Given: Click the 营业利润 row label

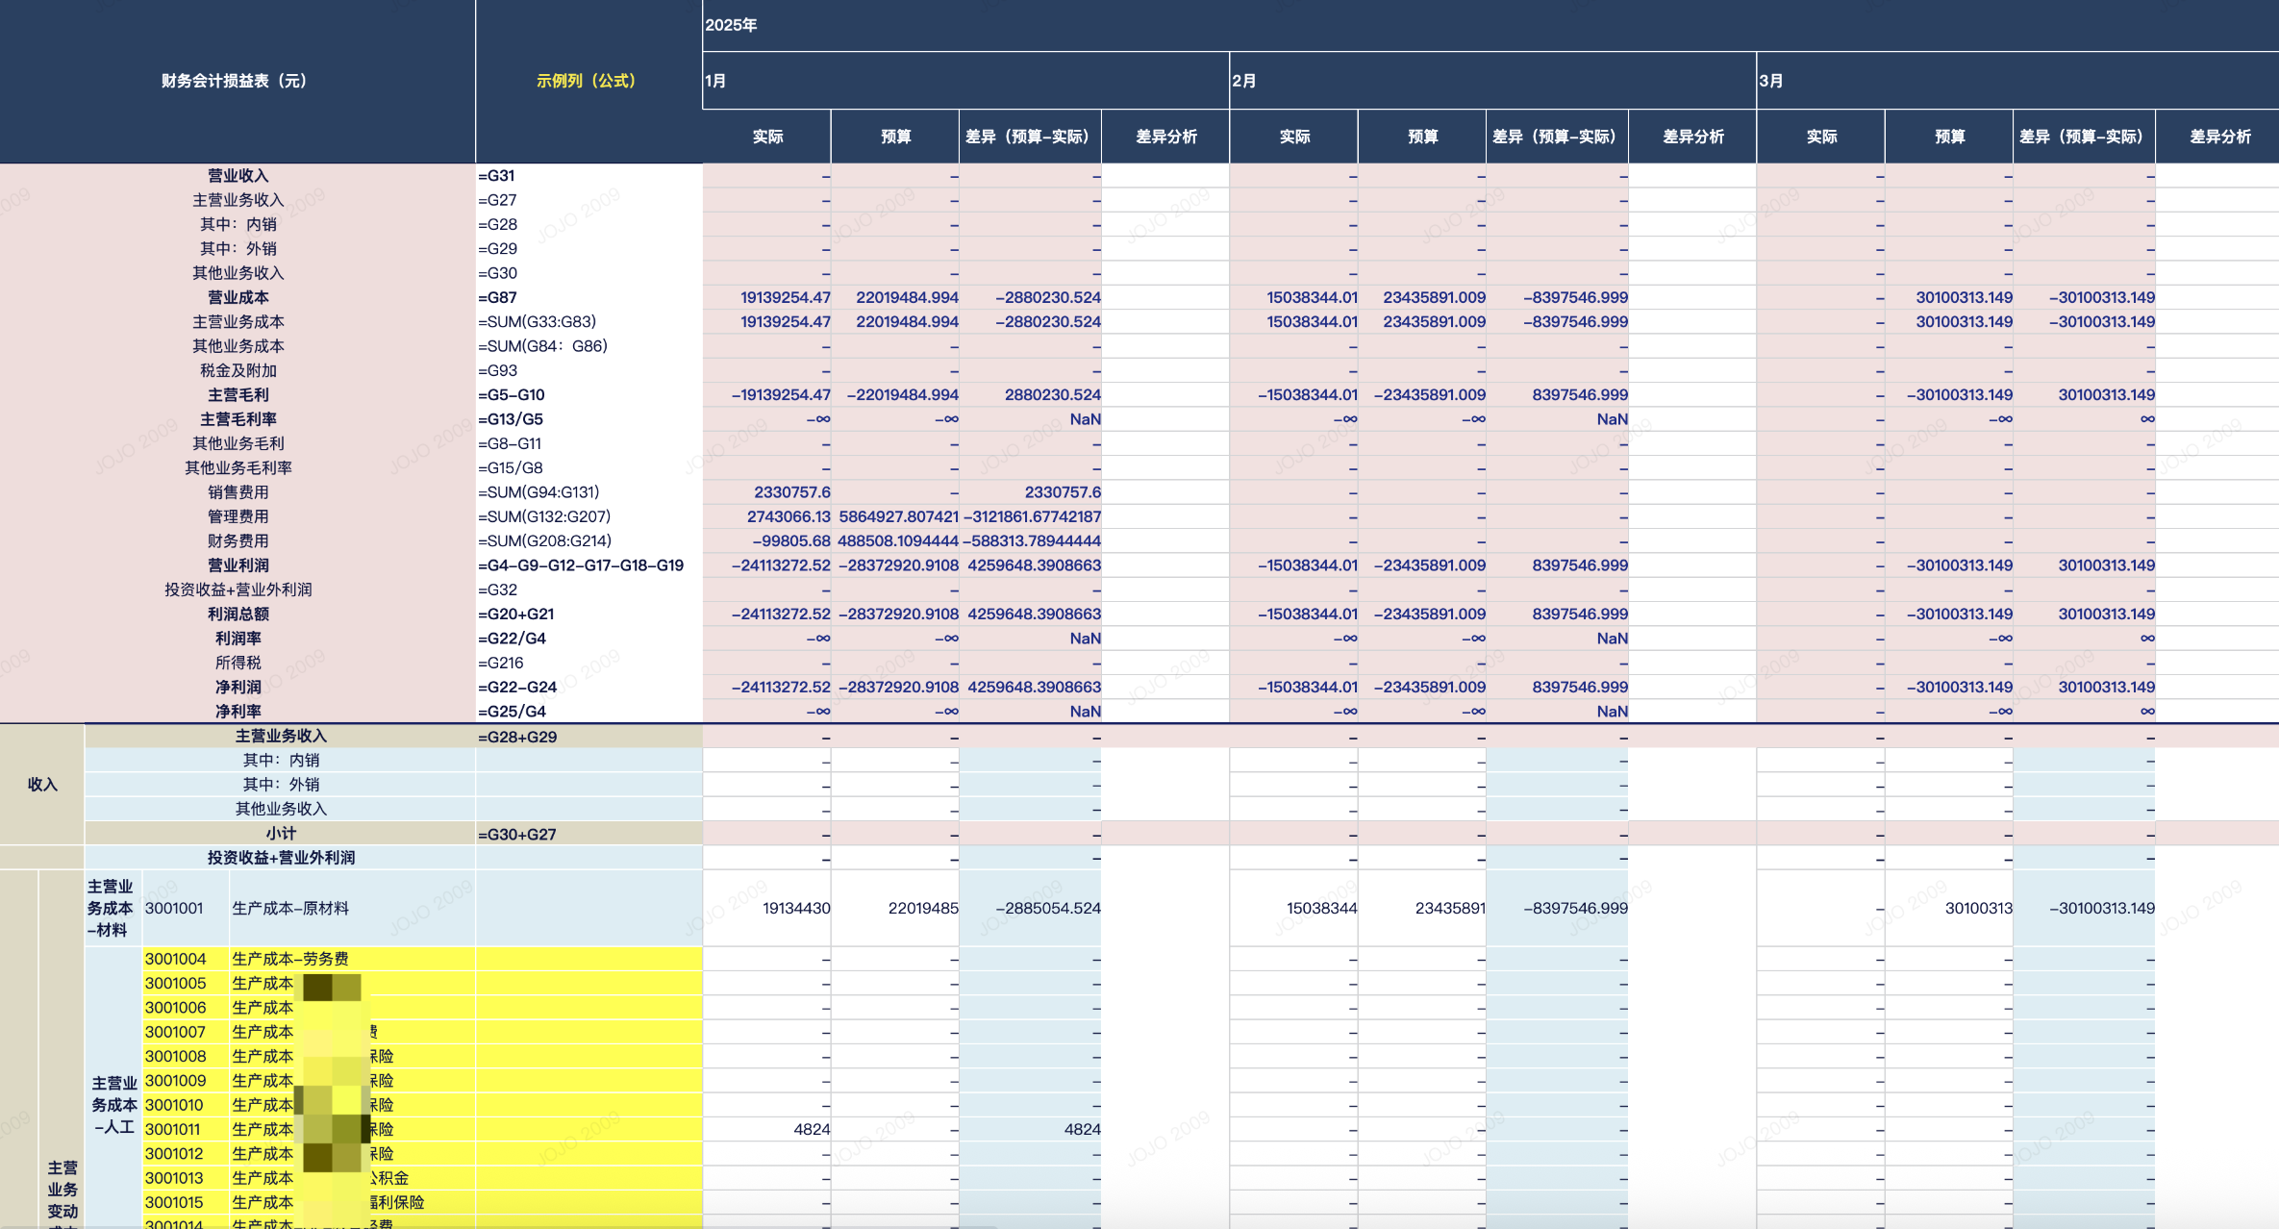Looking at the screenshot, I should point(238,565).
